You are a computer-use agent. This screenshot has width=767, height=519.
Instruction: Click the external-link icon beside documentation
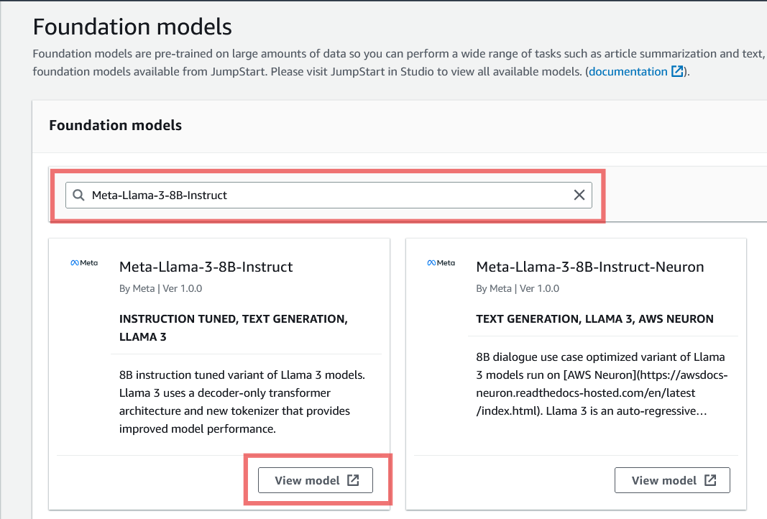[677, 72]
